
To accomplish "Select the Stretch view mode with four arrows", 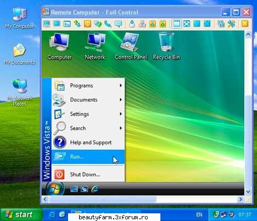I will [187, 24].
